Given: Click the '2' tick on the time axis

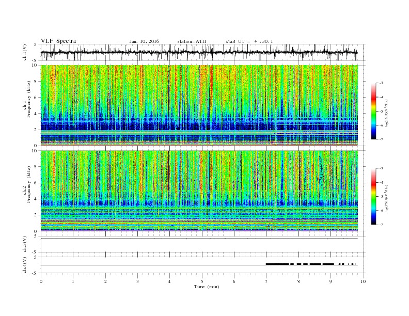Looking at the screenshot, I should [x=105, y=281].
